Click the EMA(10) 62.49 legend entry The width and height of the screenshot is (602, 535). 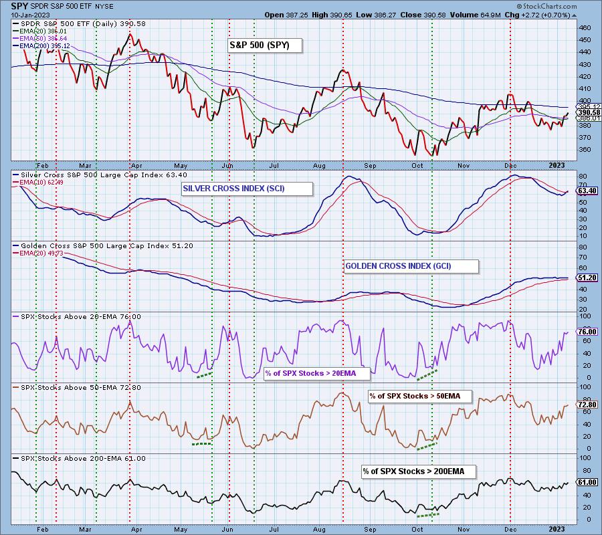38,183
